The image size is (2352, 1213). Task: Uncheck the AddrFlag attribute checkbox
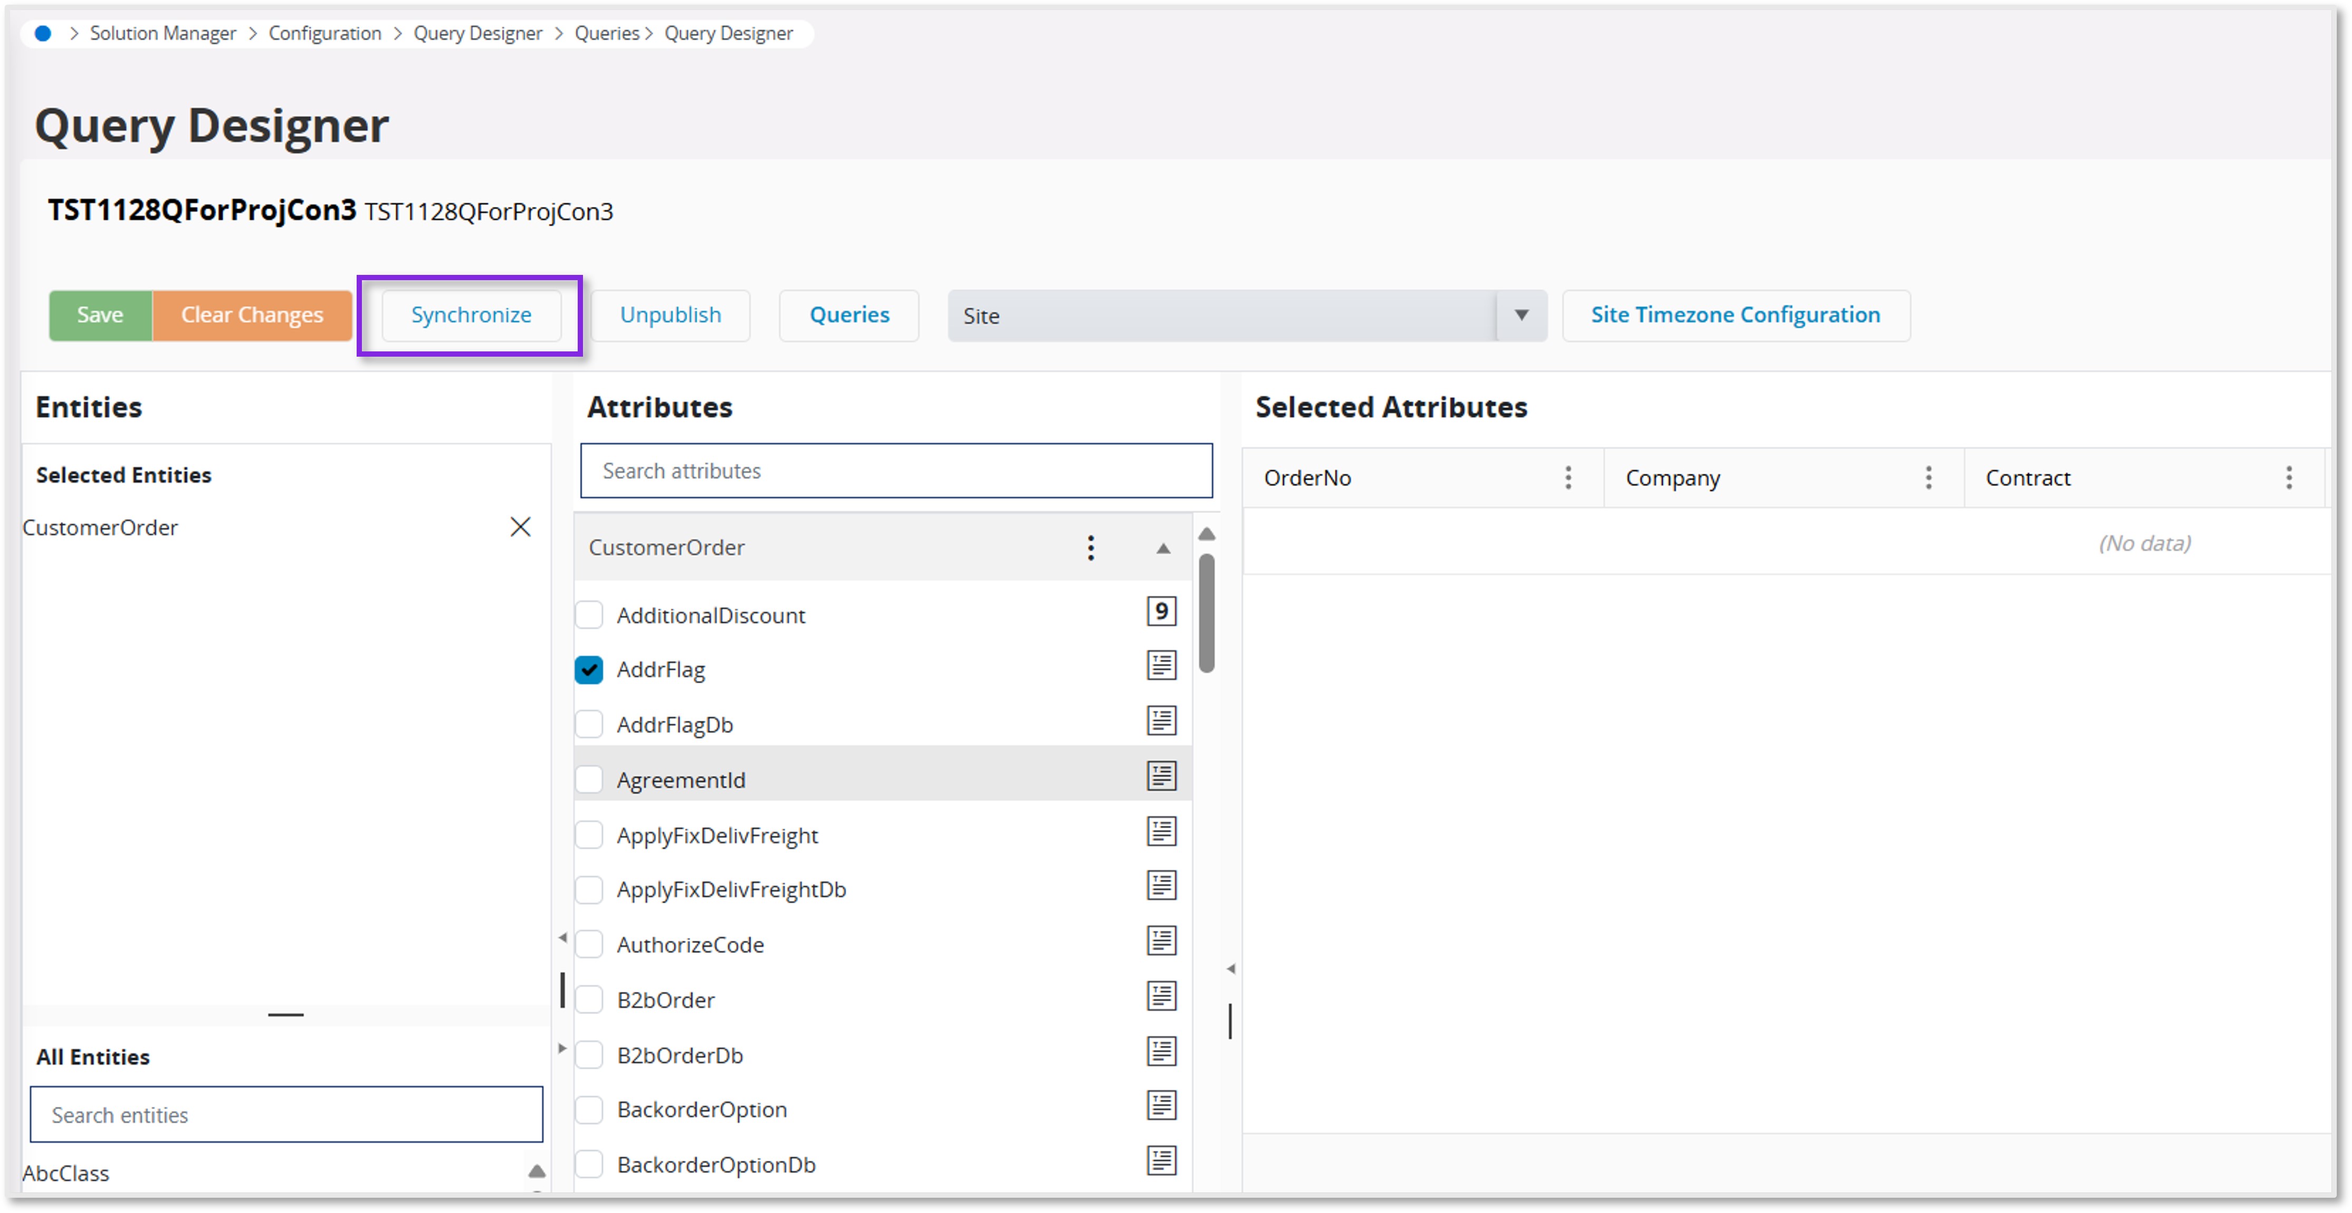coord(589,670)
